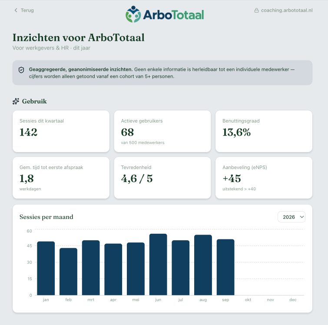Click the 'uitstekend > +40' caption
This screenshot has width=328, height=325.
pos(239,189)
